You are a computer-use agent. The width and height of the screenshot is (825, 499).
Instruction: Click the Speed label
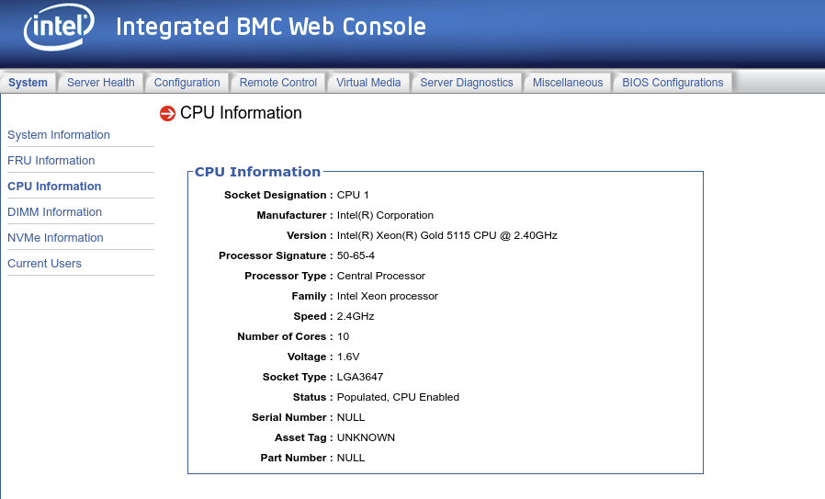[310, 316]
